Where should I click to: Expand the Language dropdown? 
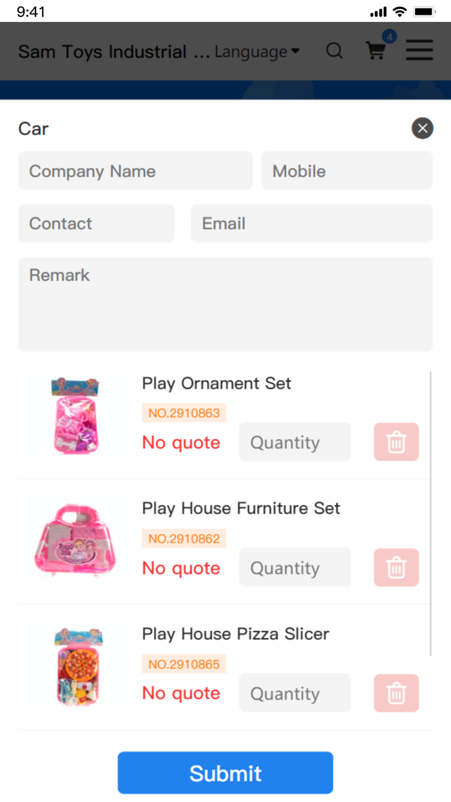pos(257,52)
